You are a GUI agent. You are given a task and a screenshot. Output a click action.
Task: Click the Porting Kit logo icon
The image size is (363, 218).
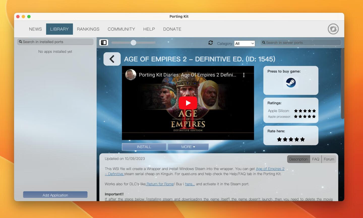333,29
